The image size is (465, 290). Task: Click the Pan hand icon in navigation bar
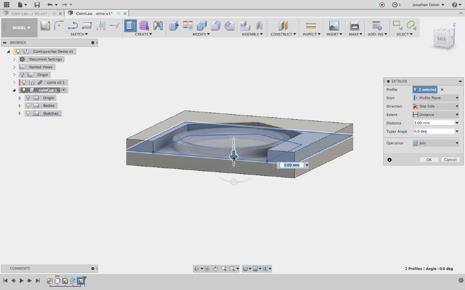click(x=215, y=269)
